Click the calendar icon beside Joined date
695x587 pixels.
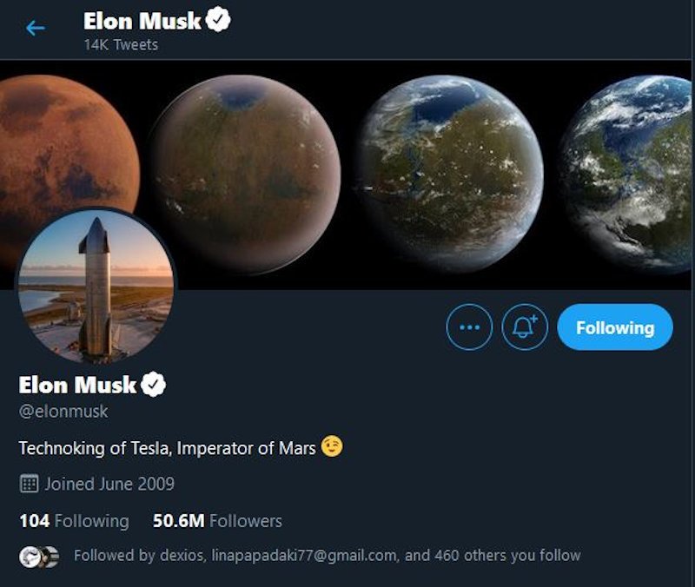29,484
